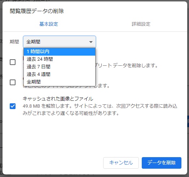Enable the second unchecked checkbox below the dropdown
The image size is (189, 177).
click(x=13, y=82)
